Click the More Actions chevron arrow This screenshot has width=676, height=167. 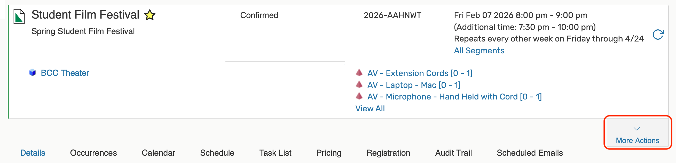pos(636,129)
